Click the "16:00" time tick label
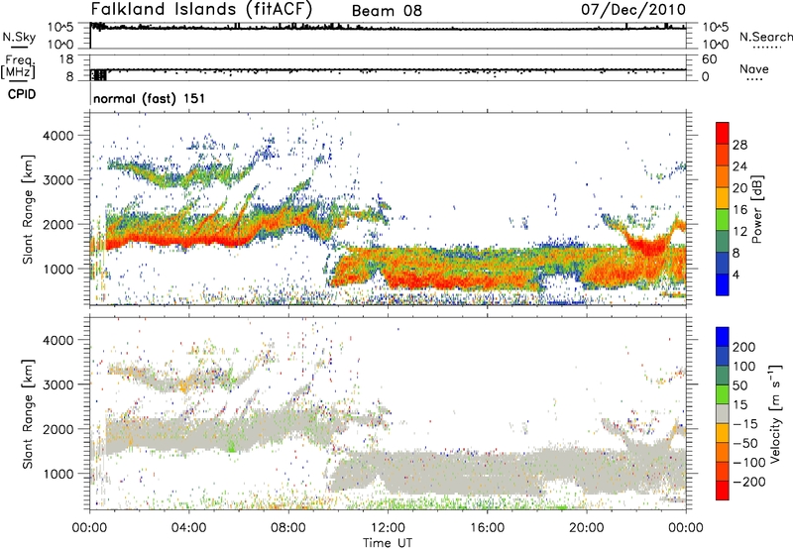The image size is (793, 549). pos(487,528)
